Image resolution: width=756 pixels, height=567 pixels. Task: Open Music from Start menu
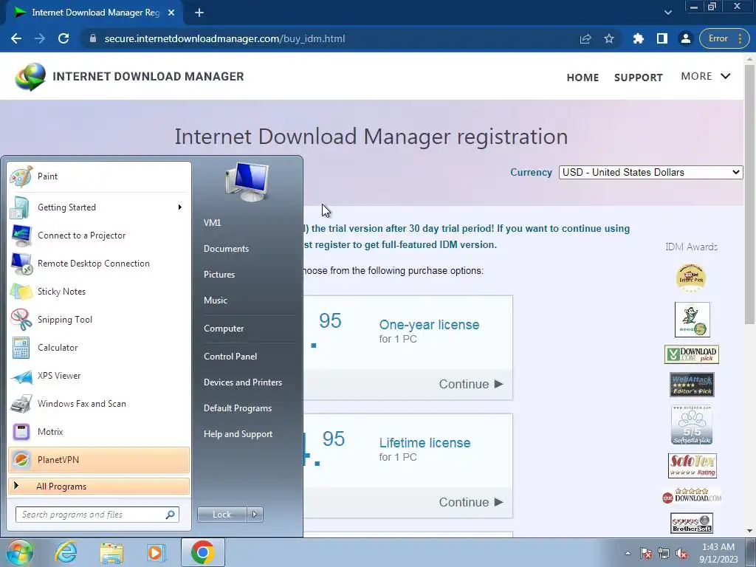point(215,300)
